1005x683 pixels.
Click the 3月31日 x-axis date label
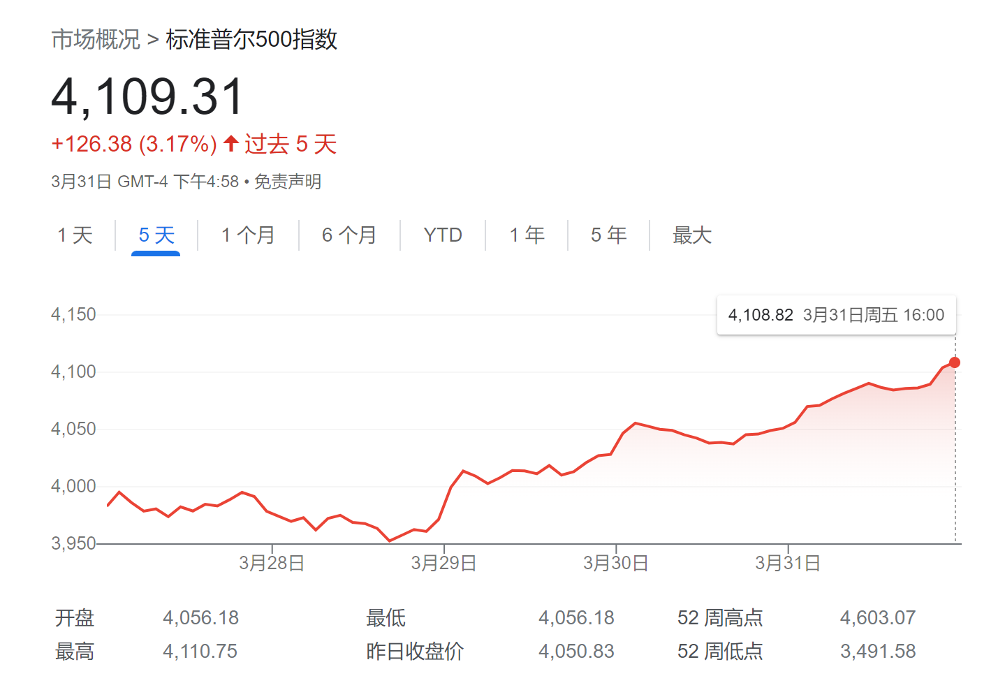788,563
